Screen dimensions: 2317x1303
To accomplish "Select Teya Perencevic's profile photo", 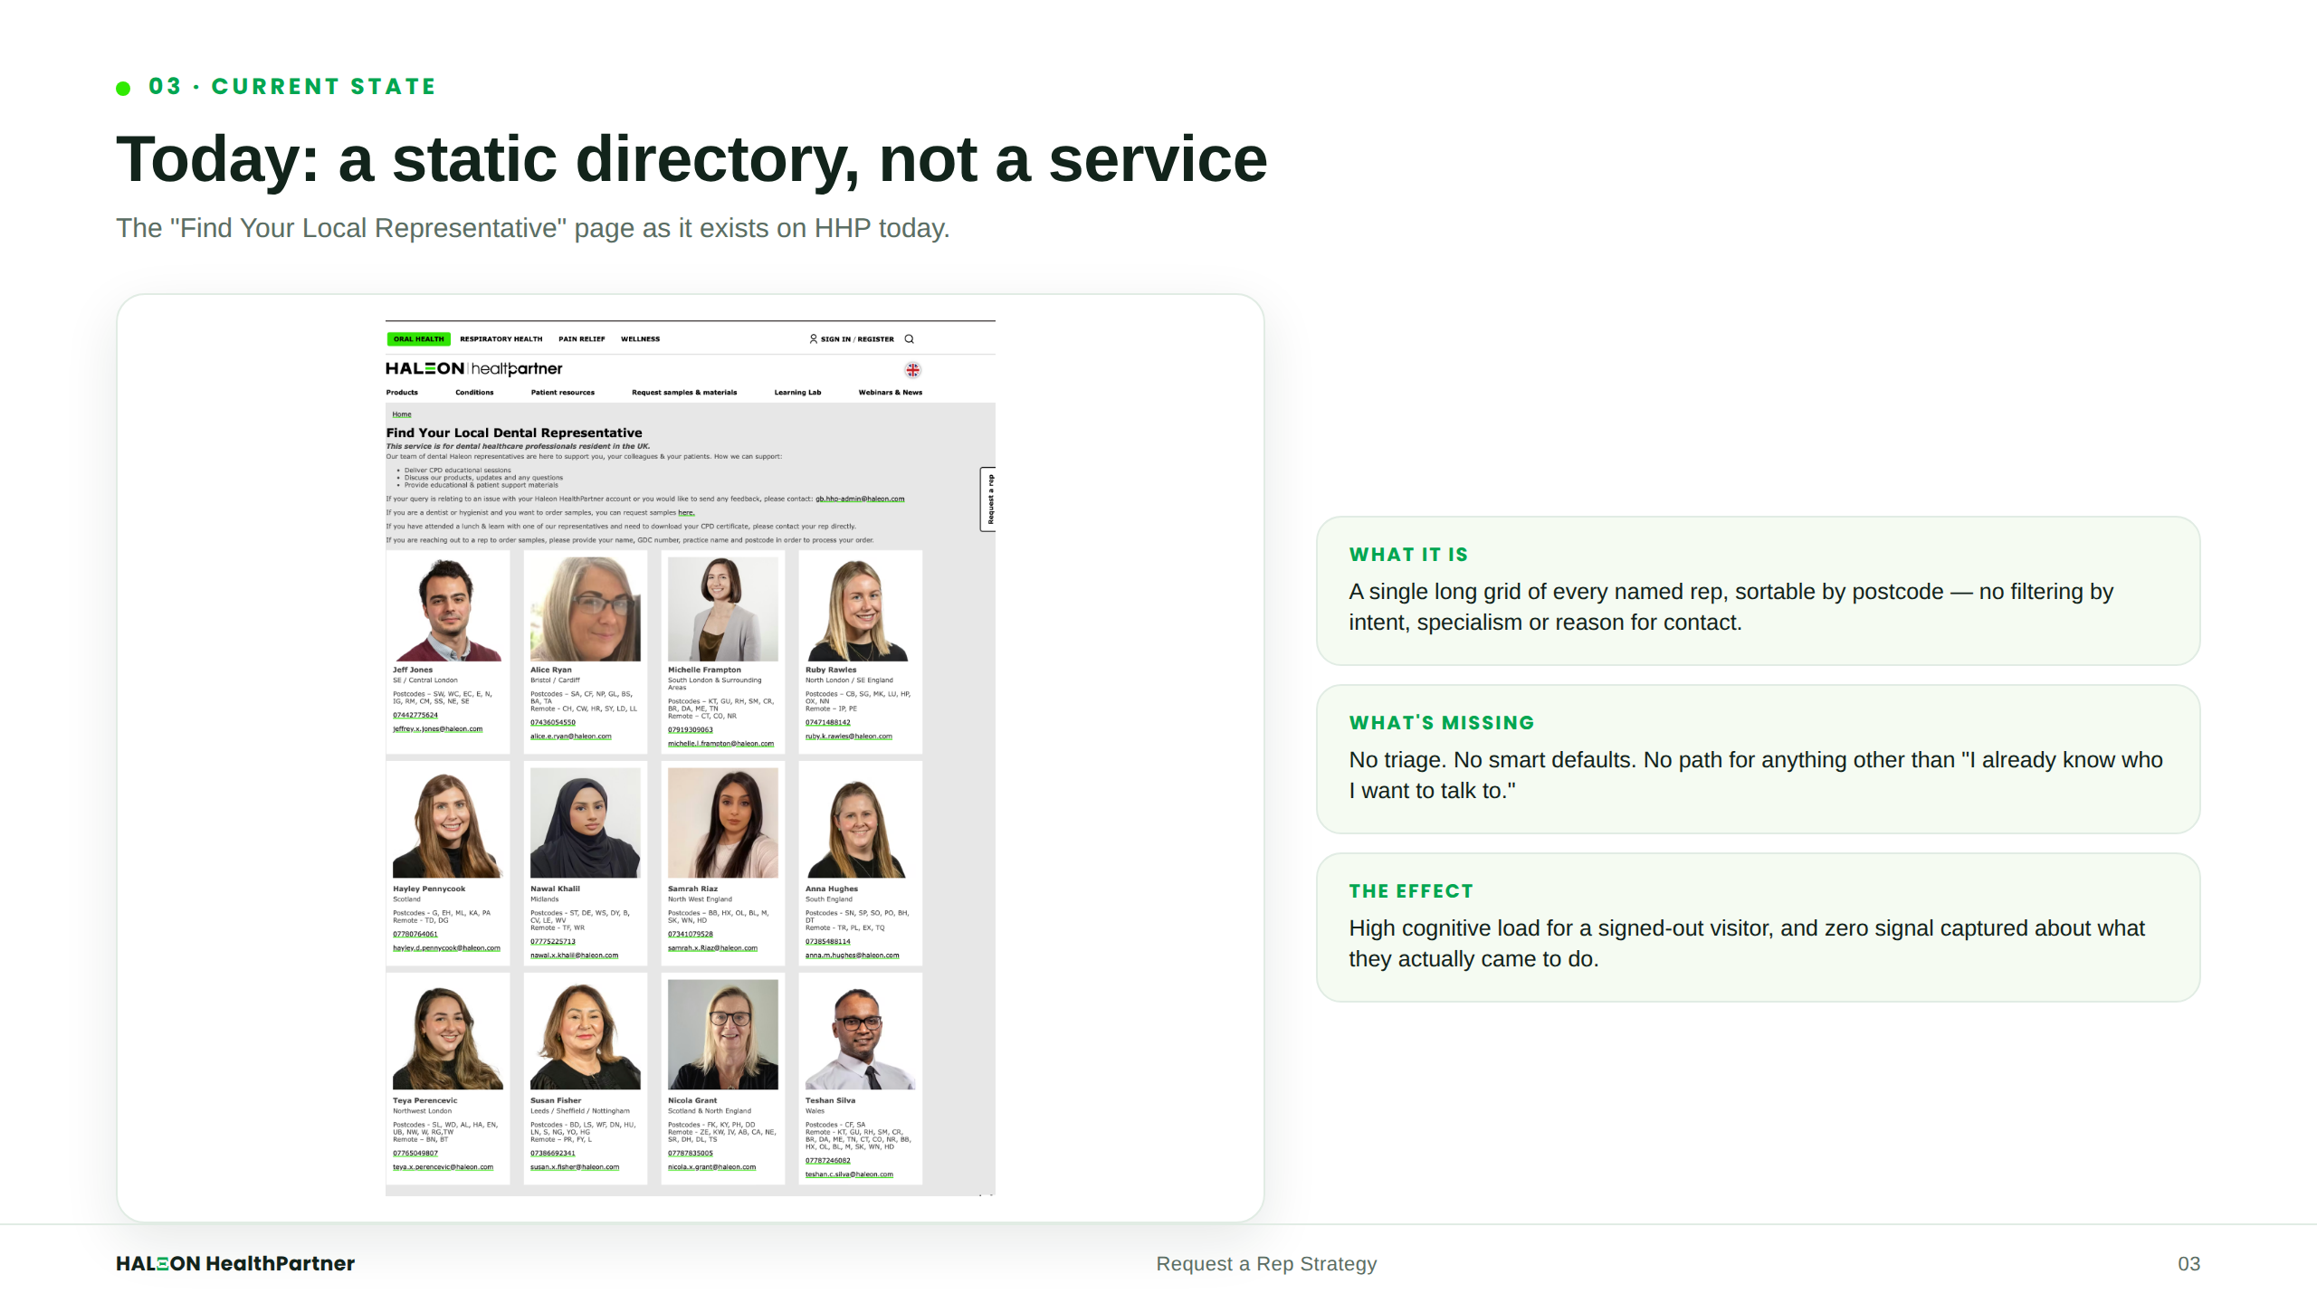I will point(448,1035).
